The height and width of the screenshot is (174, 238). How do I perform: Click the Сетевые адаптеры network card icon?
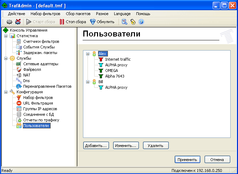[19, 64]
